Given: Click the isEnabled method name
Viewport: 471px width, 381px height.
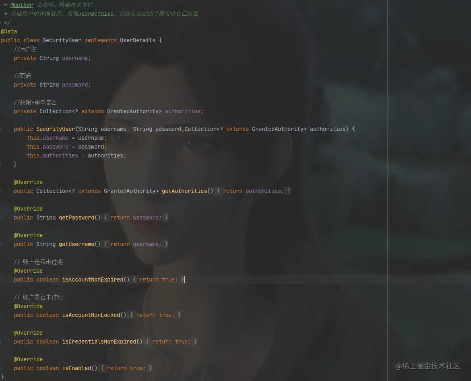Looking at the screenshot, I should pos(76,369).
